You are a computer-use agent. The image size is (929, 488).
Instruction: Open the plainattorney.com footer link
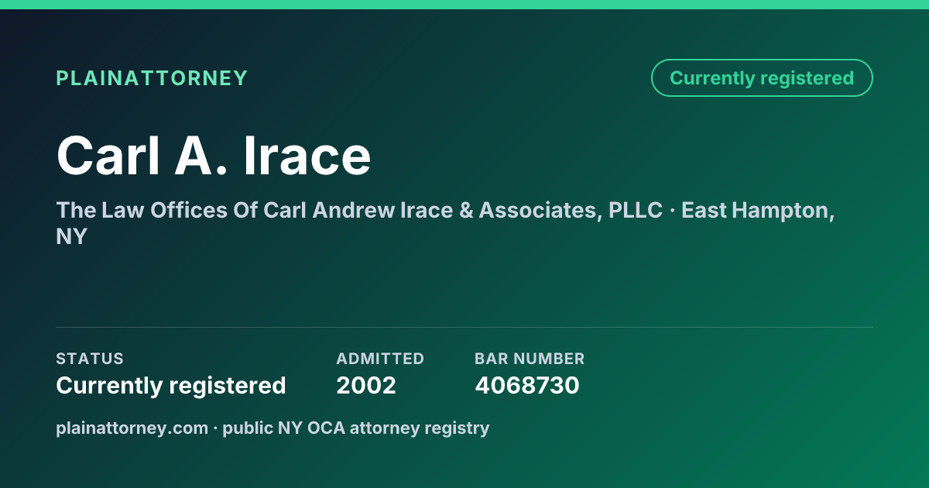pyautogui.click(x=132, y=428)
